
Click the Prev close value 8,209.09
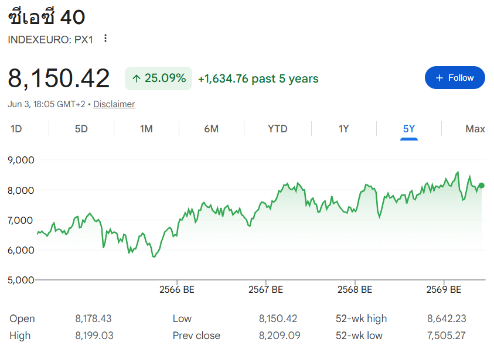[x=280, y=336]
